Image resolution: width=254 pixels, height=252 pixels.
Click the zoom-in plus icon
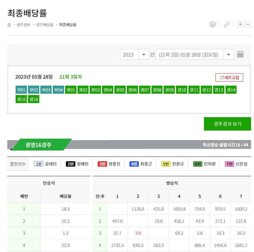(240, 24)
